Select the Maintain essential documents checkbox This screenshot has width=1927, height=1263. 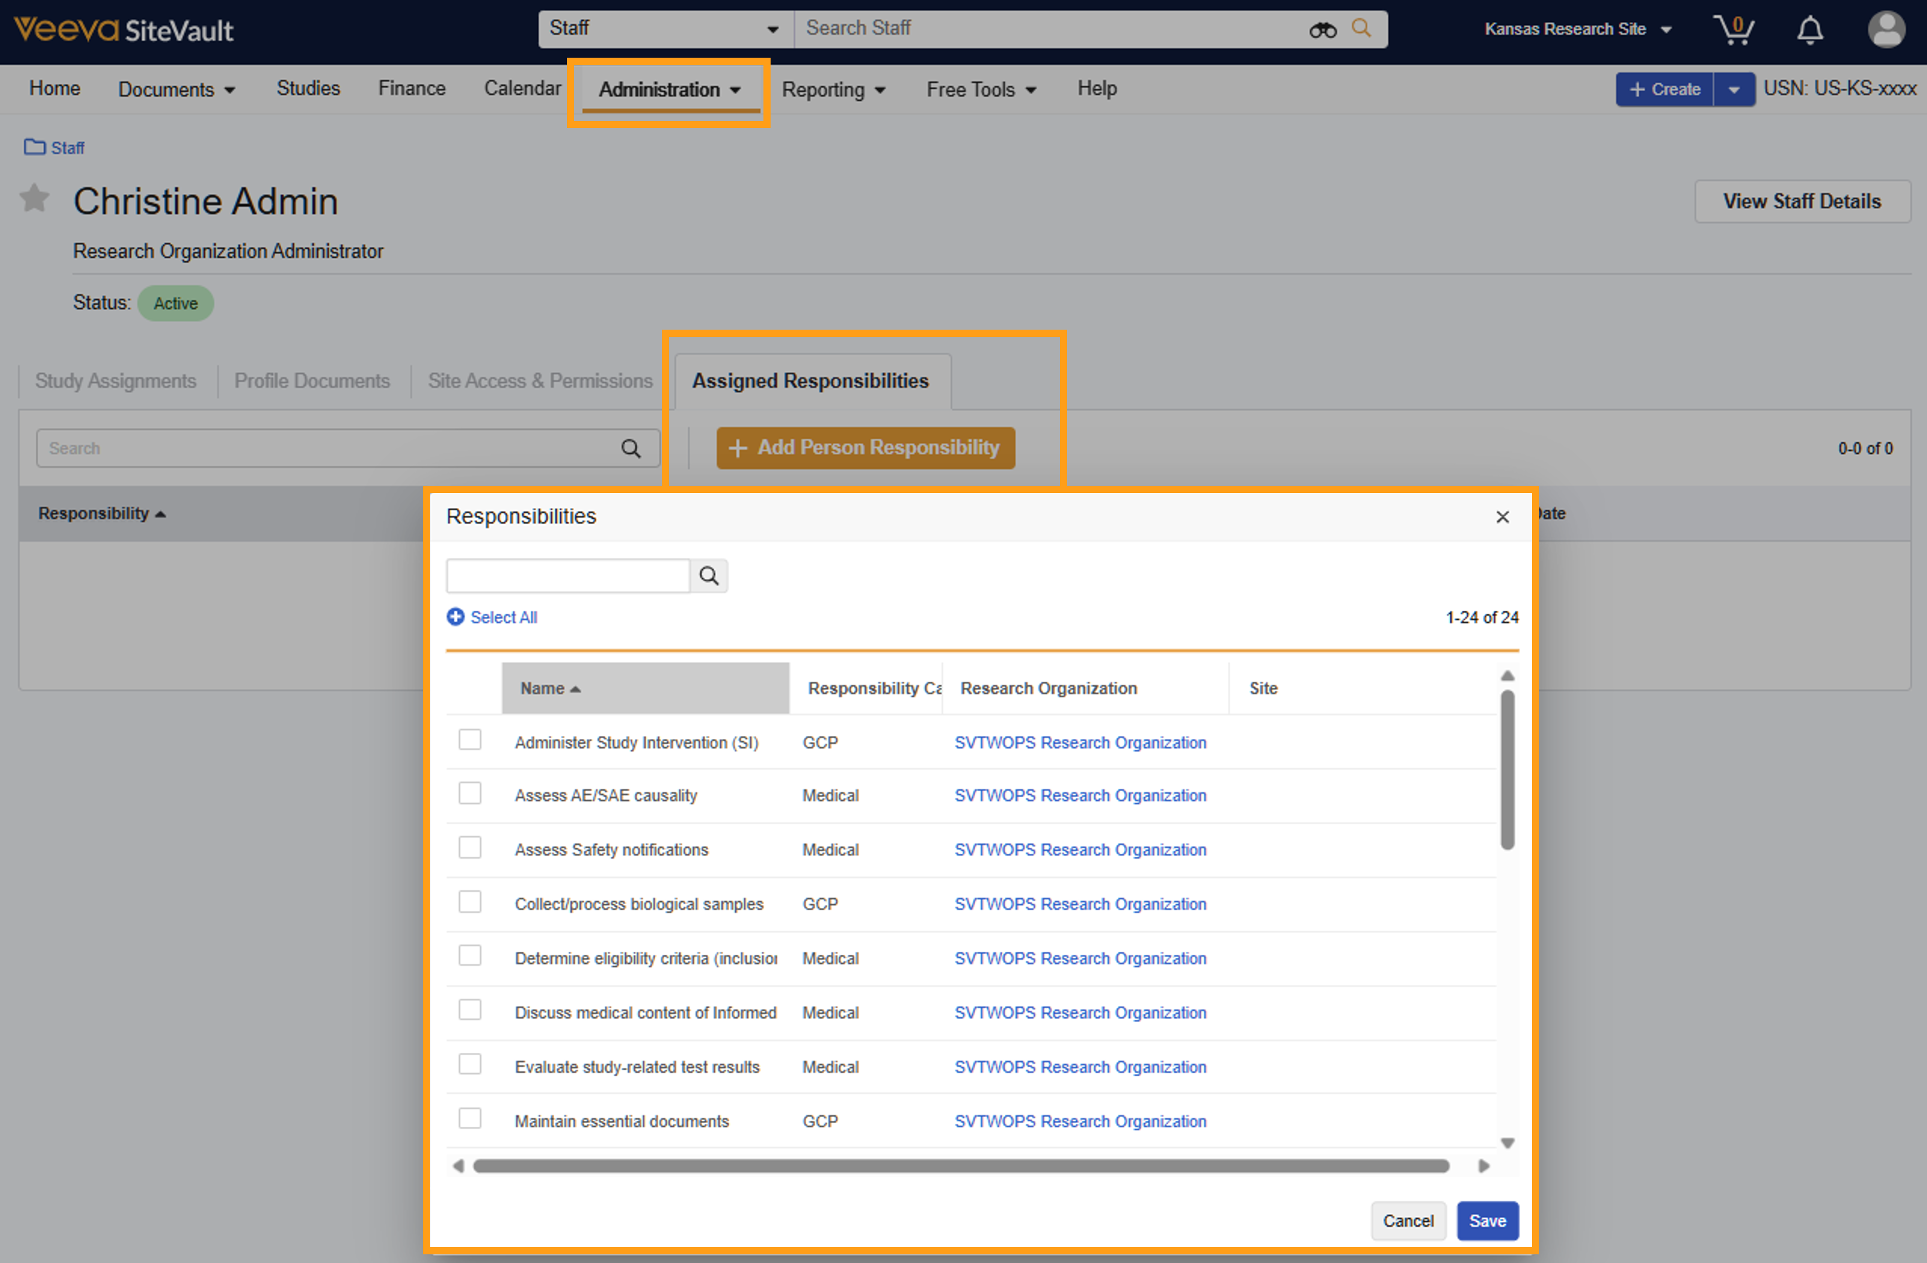click(x=470, y=1119)
